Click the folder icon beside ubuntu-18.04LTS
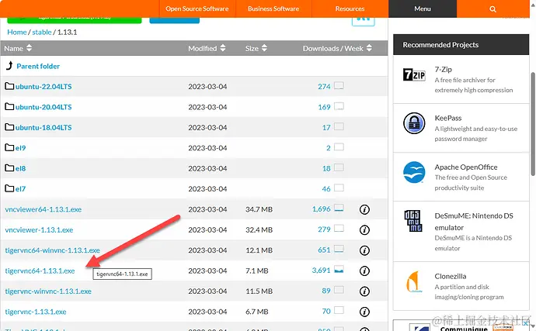 (9, 127)
